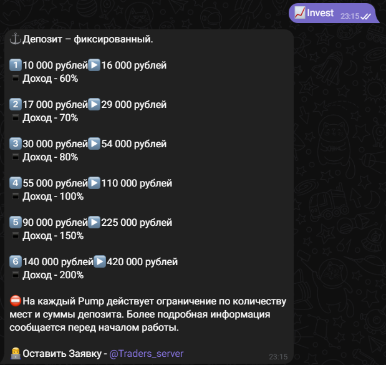The image size is (386, 365).
Task: Open the @Traders_server mention link
Action: pos(147,354)
